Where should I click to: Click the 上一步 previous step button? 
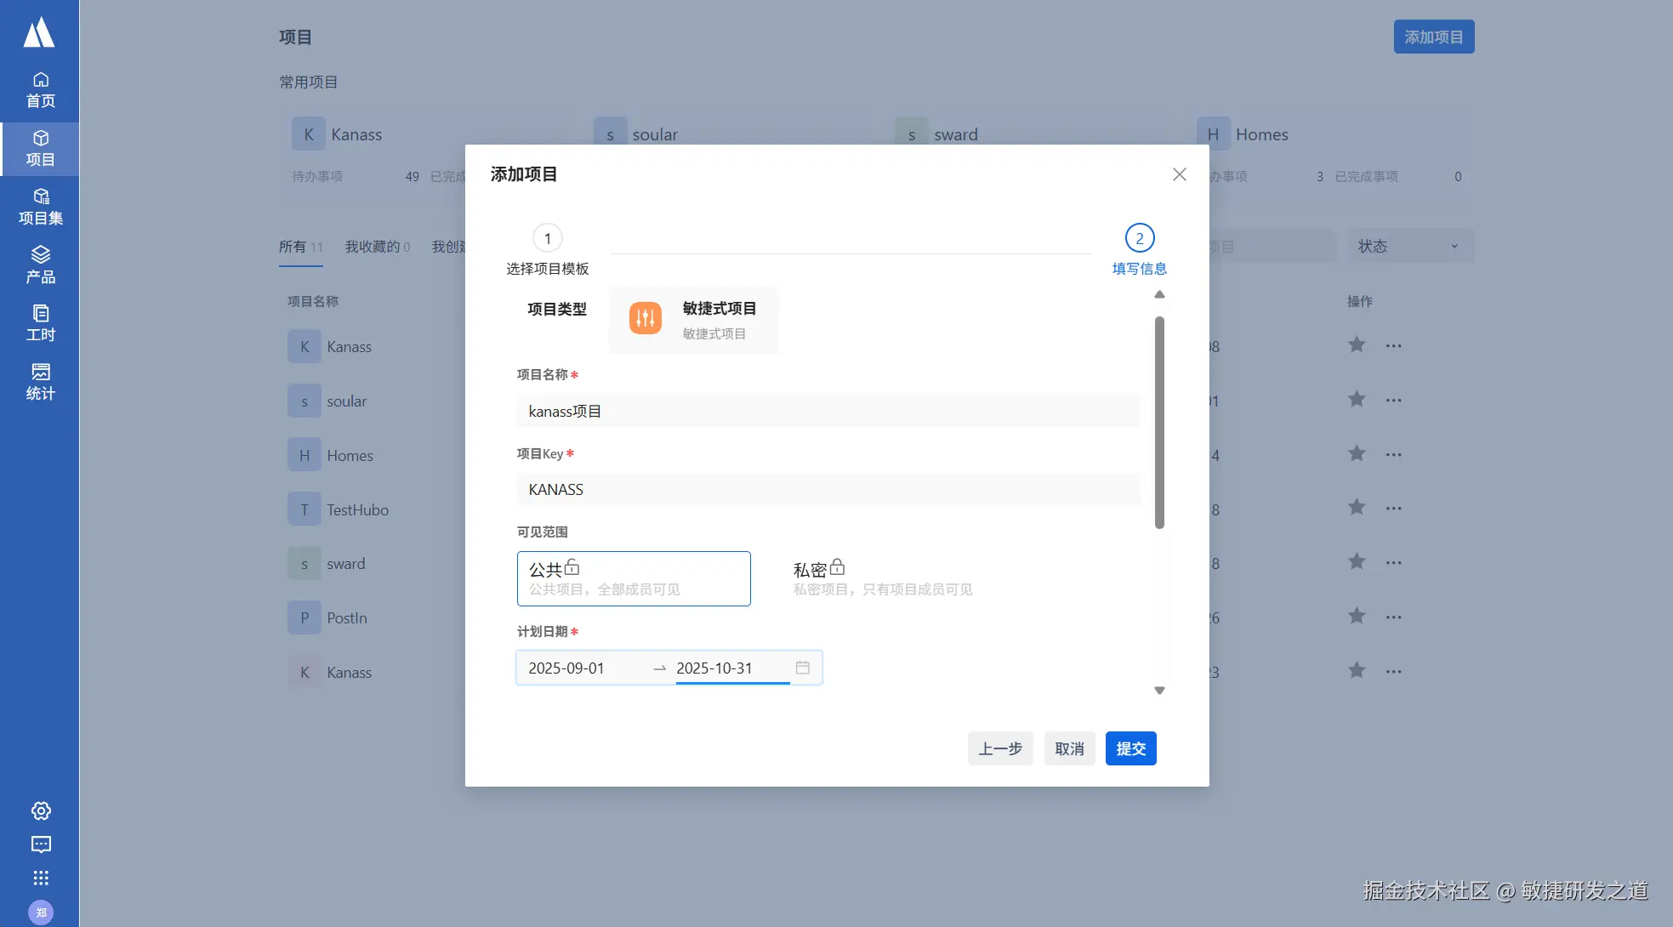(999, 748)
